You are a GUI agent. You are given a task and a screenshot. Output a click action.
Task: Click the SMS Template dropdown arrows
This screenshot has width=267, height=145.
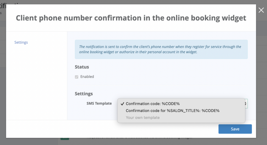(246, 104)
